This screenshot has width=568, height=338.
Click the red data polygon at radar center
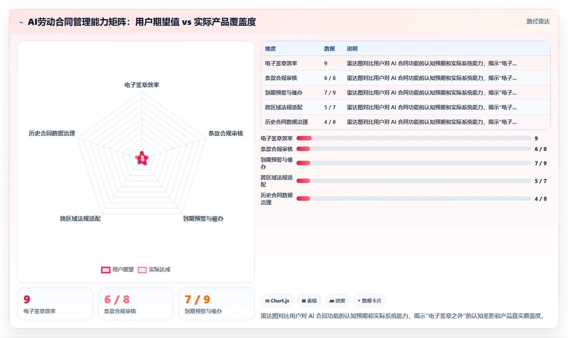point(142,158)
